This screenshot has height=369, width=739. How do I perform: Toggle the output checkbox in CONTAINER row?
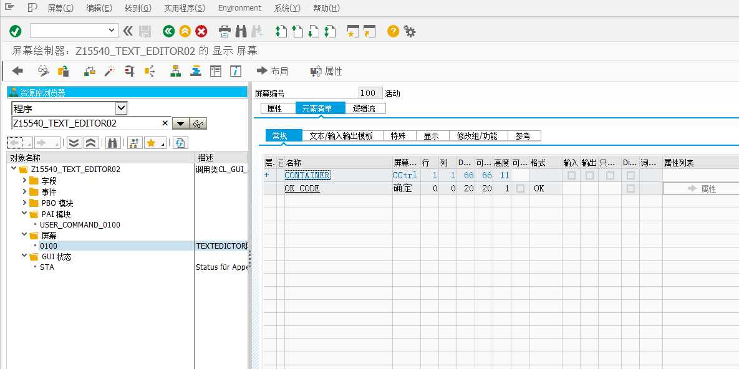point(589,175)
